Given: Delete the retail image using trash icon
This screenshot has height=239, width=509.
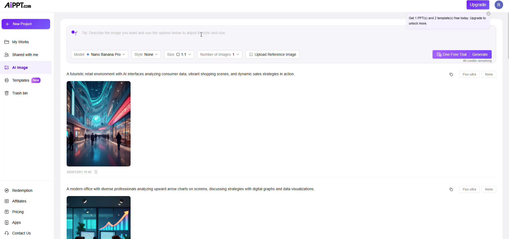Looking at the screenshot, I should (x=96, y=172).
